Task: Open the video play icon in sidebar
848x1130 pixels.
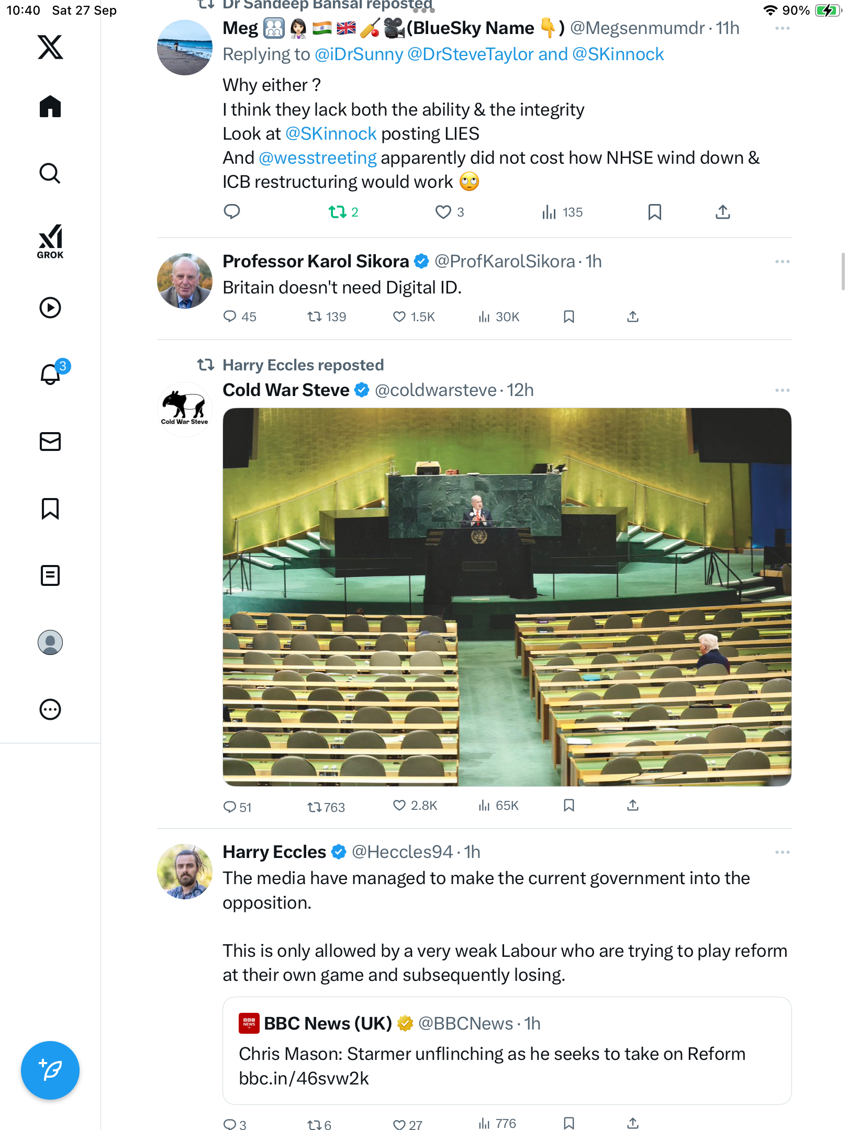Action: [50, 308]
